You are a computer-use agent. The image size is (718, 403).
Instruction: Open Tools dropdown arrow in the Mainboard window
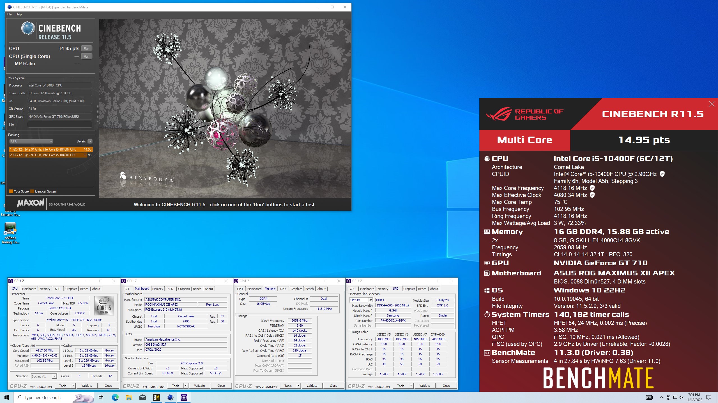186,386
